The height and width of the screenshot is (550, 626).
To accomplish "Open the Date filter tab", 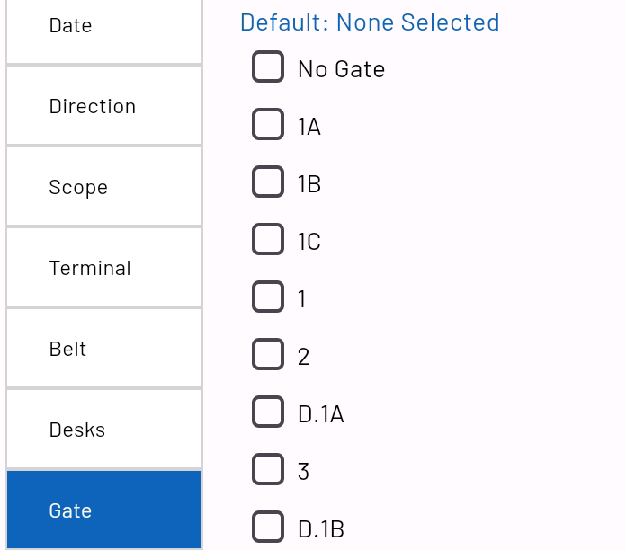I will click(103, 26).
